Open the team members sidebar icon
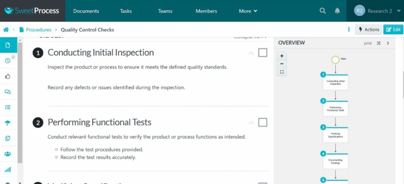Screen dimensions: 404x184 click(8, 154)
